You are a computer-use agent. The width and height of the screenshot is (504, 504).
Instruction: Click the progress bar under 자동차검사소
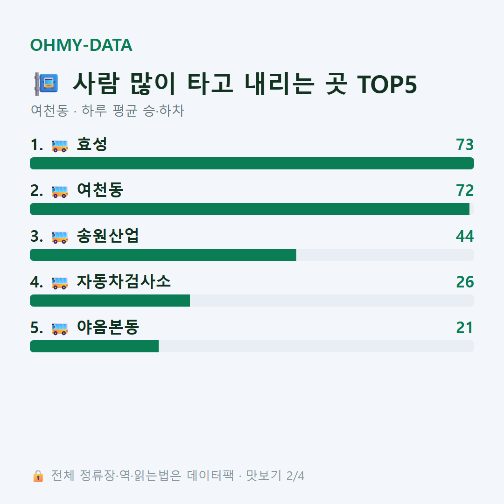[252, 301]
